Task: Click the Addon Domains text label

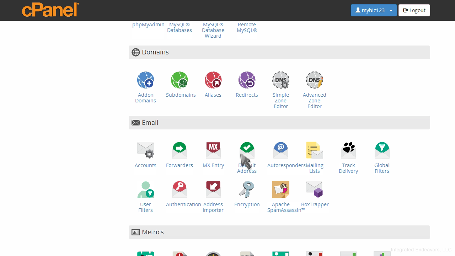Action: point(145,98)
